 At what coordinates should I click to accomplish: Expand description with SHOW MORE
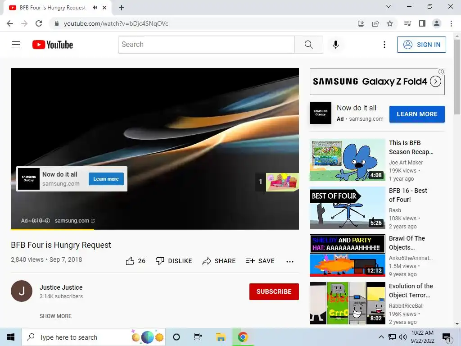coord(55,316)
